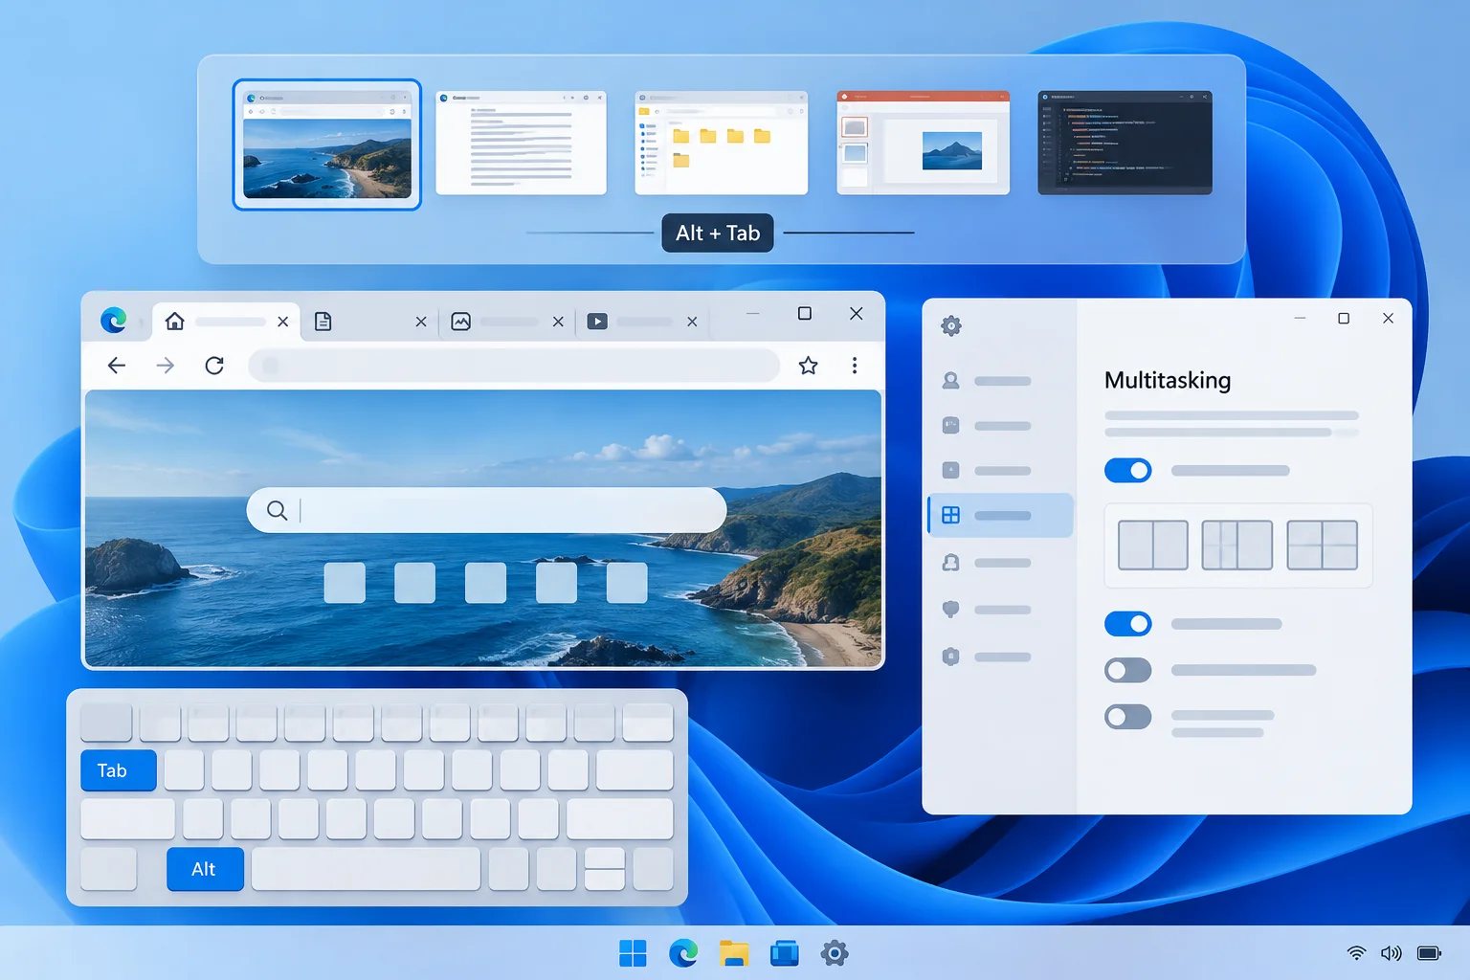
Task: Enable the first gray off toggle in Multitasking
Action: [x=1128, y=670]
